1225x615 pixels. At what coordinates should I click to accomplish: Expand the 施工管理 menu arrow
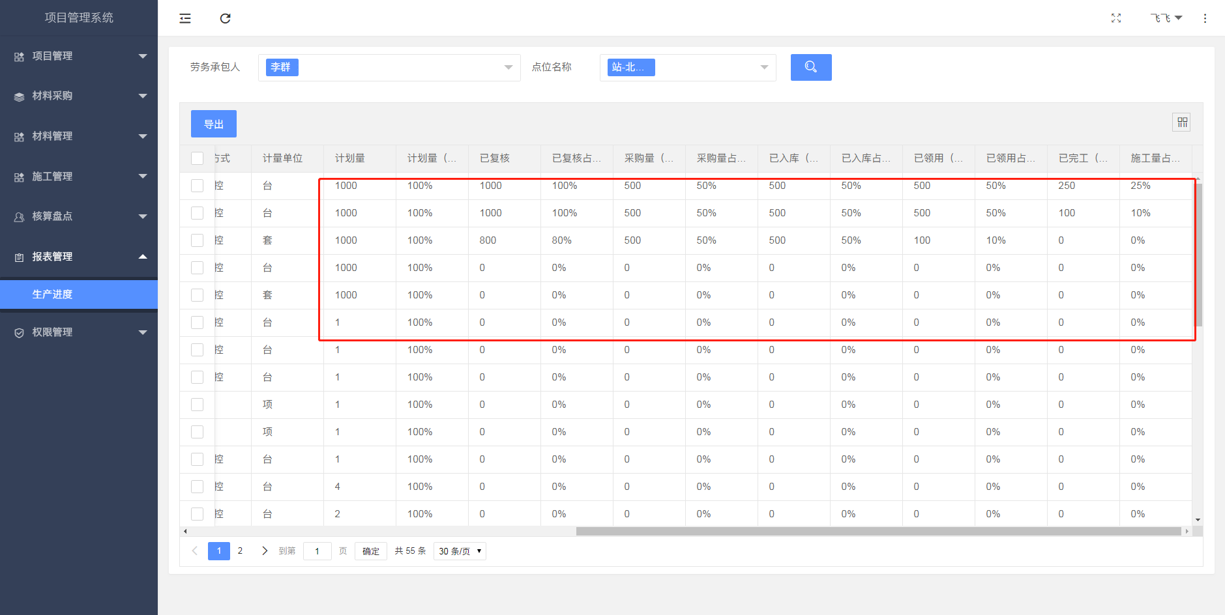click(143, 176)
